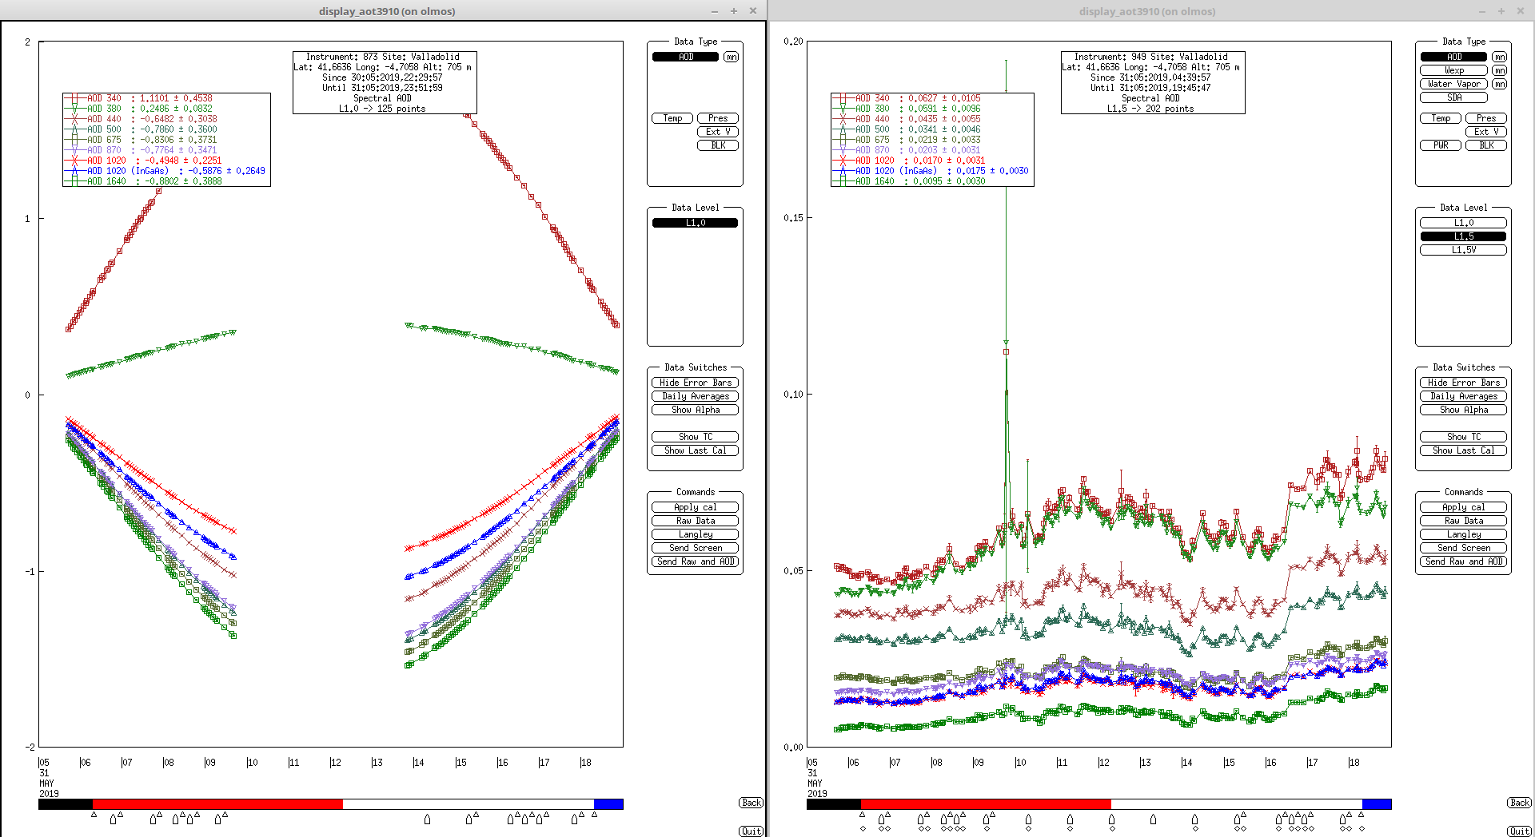
Task: Choose L1.0 data level in right window
Action: (x=1464, y=223)
